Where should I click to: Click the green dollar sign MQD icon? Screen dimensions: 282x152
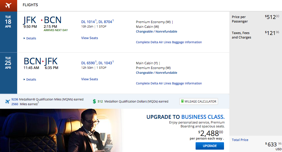[94, 101]
